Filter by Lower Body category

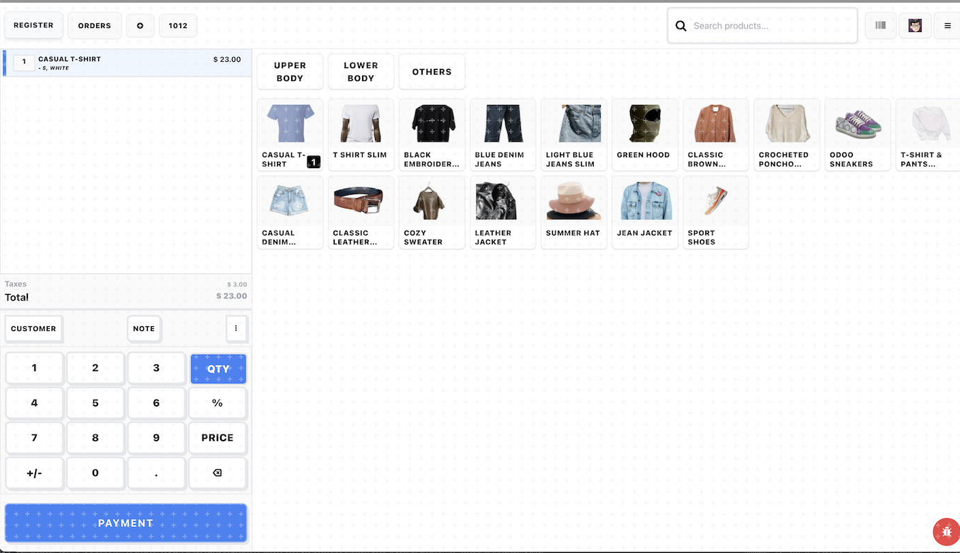pyautogui.click(x=361, y=72)
